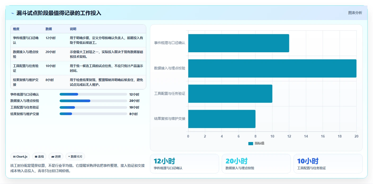Image resolution: width=373 pixels, height=184 pixels.
Task: Click the 工具配置与任务验证 progress row label
Action: [25, 107]
